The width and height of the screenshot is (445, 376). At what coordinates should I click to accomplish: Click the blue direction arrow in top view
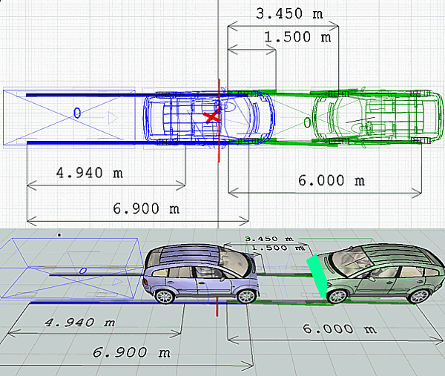click(x=110, y=117)
